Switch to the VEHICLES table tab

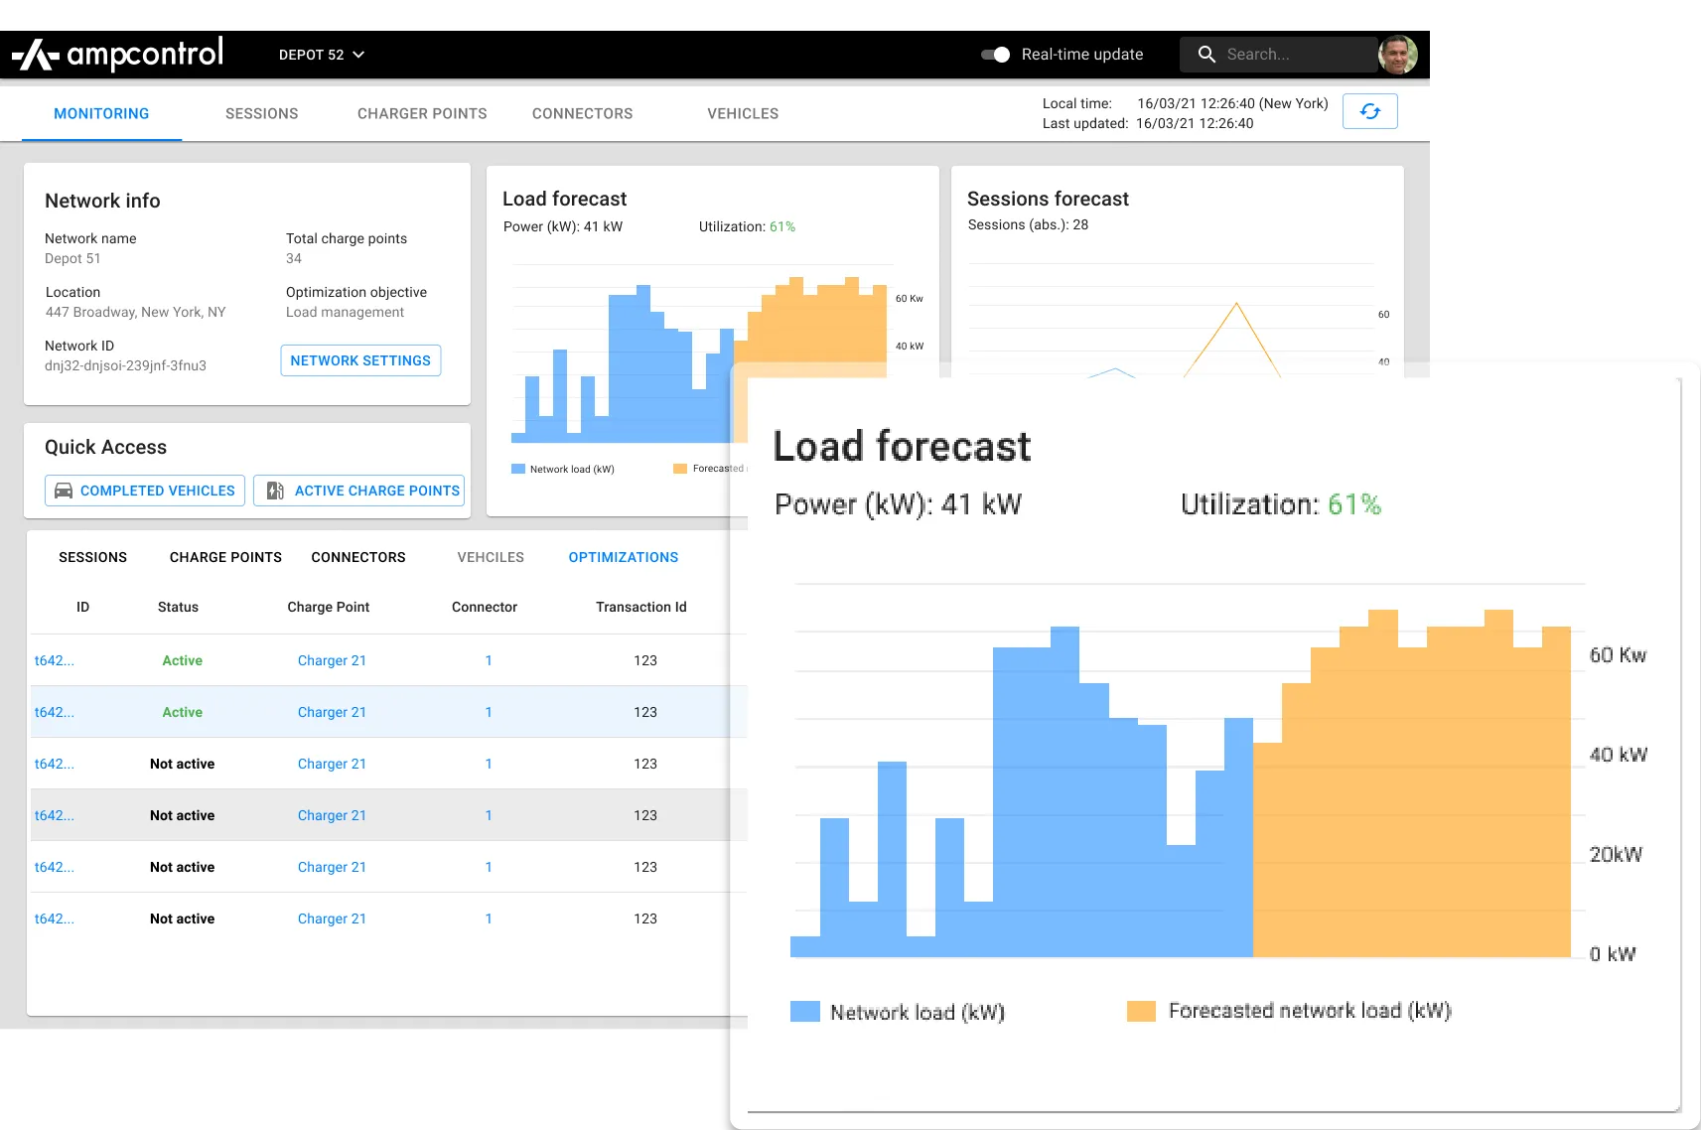pos(490,557)
